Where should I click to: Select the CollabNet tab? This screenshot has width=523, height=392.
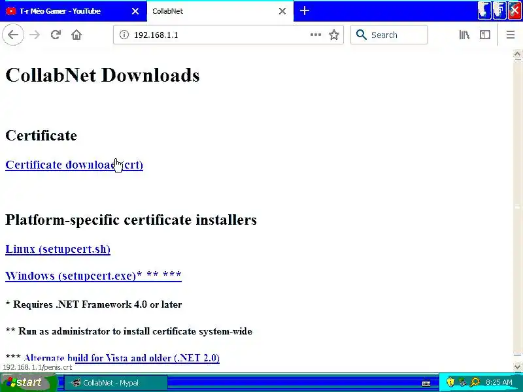220,11
